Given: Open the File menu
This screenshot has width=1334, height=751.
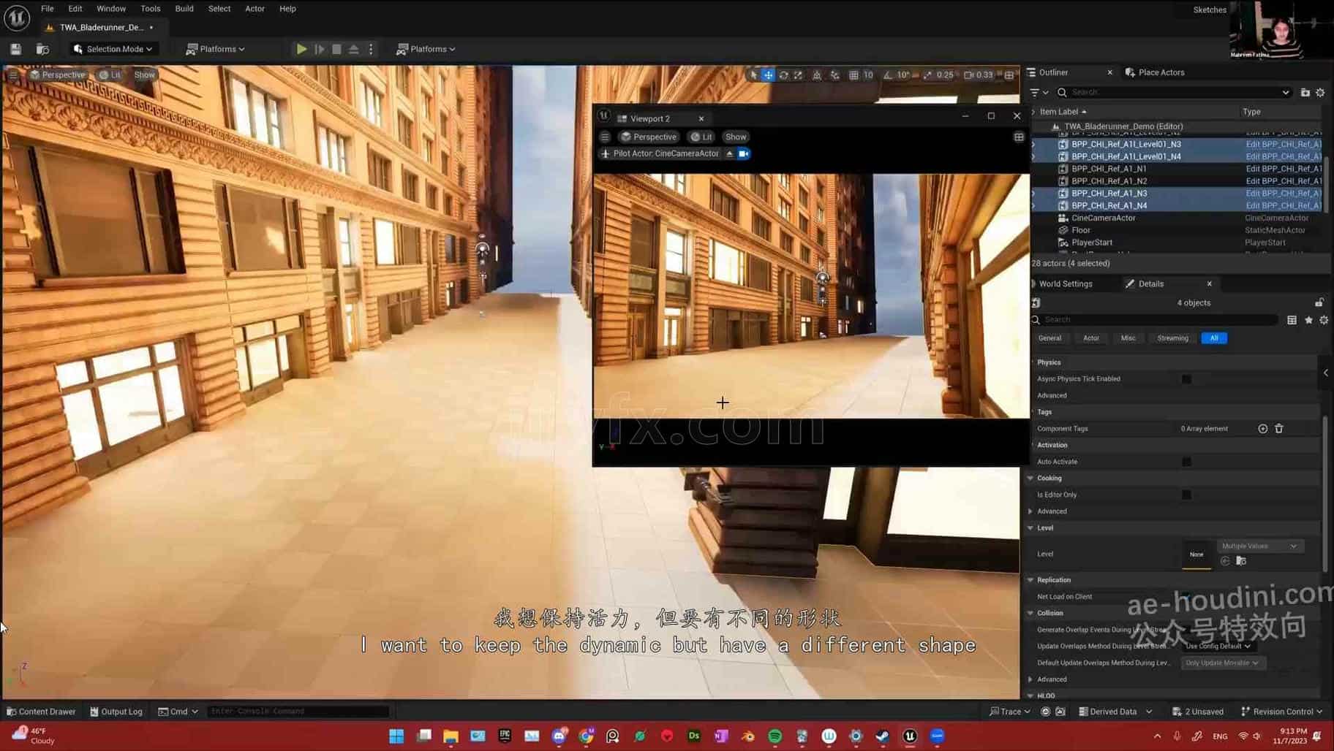Looking at the screenshot, I should click(x=47, y=9).
